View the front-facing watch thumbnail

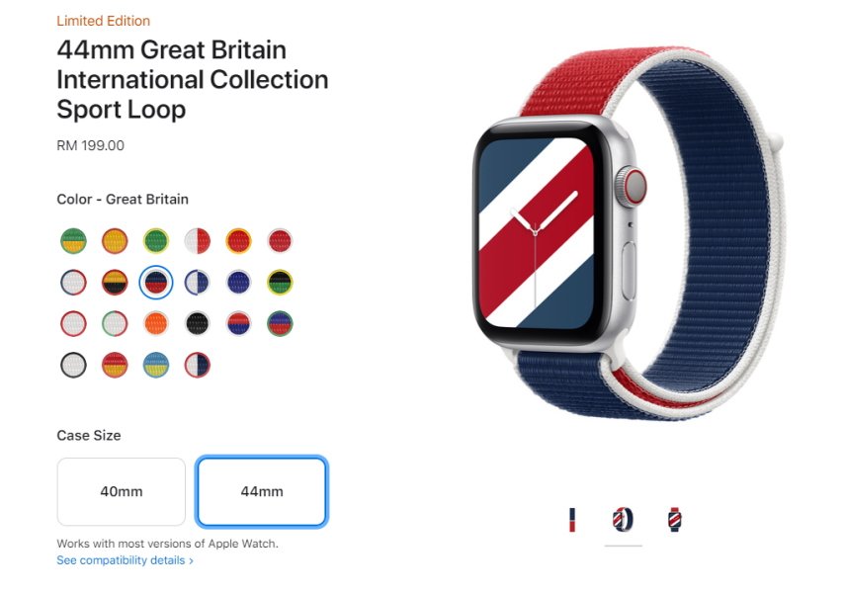pos(674,520)
